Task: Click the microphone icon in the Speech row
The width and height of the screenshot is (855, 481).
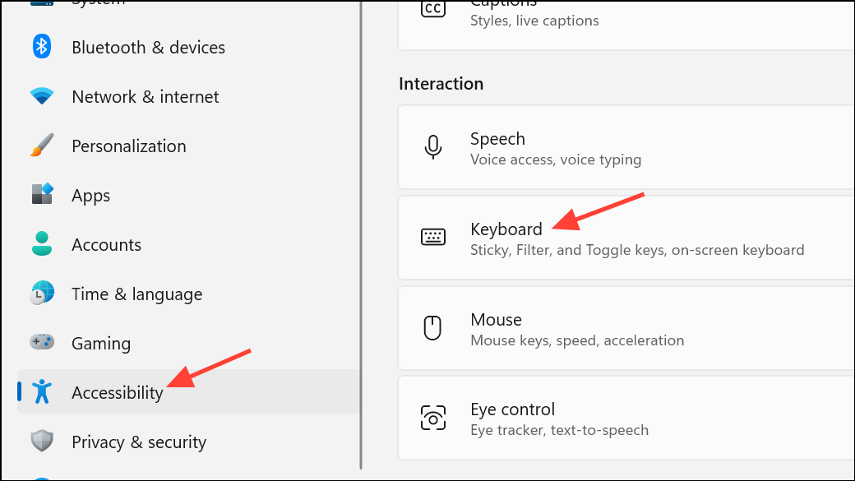Action: [x=433, y=147]
